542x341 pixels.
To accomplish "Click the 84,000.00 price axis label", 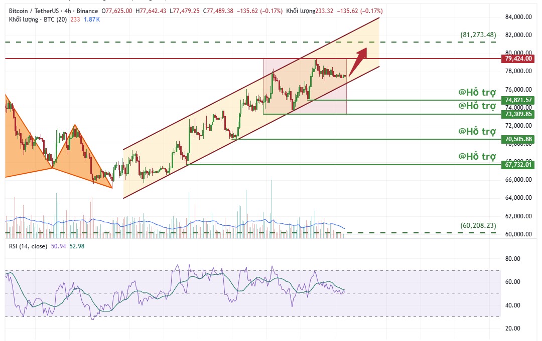I will click(x=518, y=17).
